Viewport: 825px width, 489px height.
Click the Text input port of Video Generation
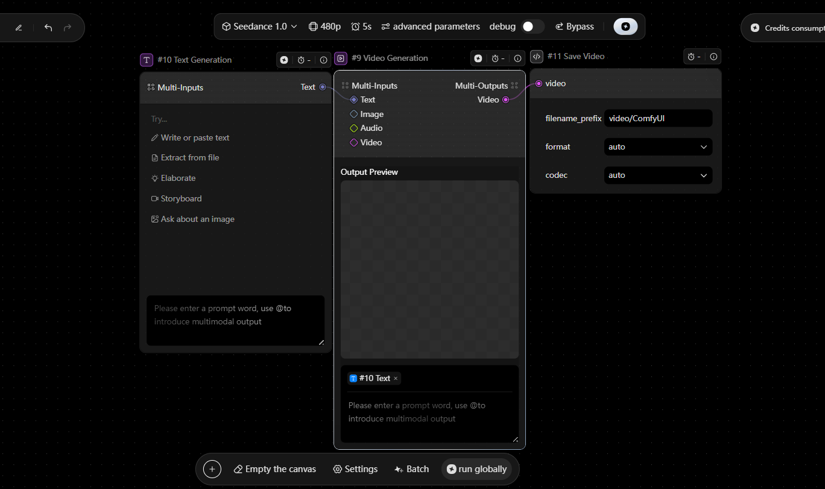pos(354,99)
